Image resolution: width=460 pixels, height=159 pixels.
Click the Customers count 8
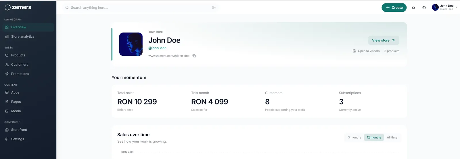pos(267,102)
